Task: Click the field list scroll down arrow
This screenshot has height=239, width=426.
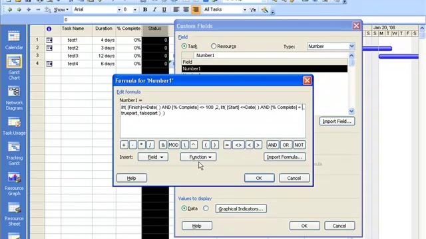Action: (x=351, y=111)
